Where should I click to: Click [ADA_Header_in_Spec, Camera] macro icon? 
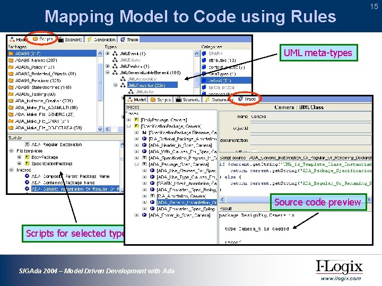144,145
